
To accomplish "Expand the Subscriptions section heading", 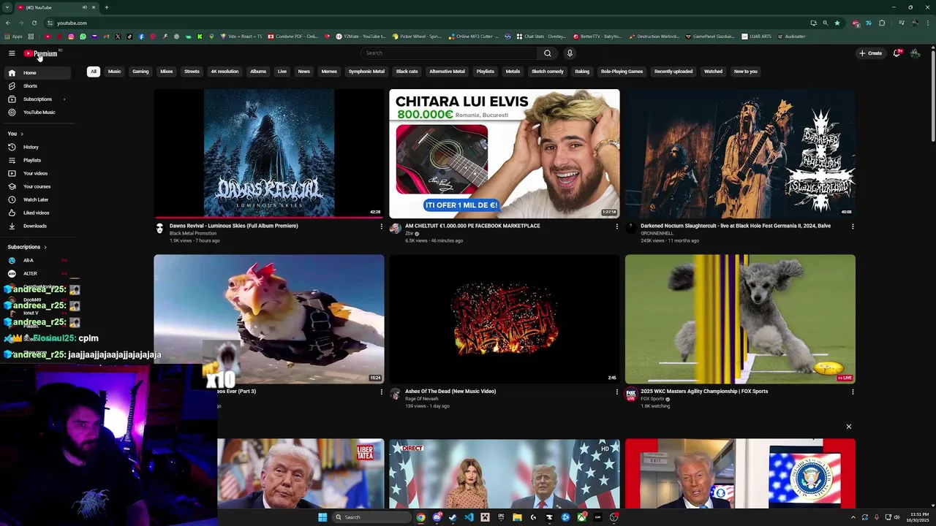I will (x=27, y=247).
